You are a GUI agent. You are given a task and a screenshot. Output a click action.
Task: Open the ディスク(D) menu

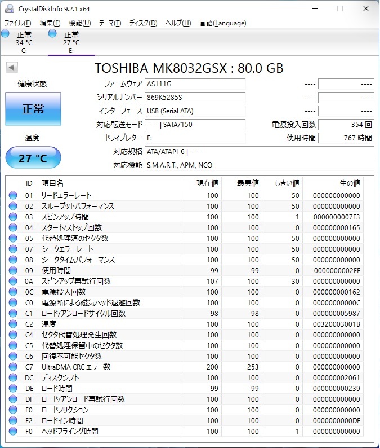tap(144, 23)
